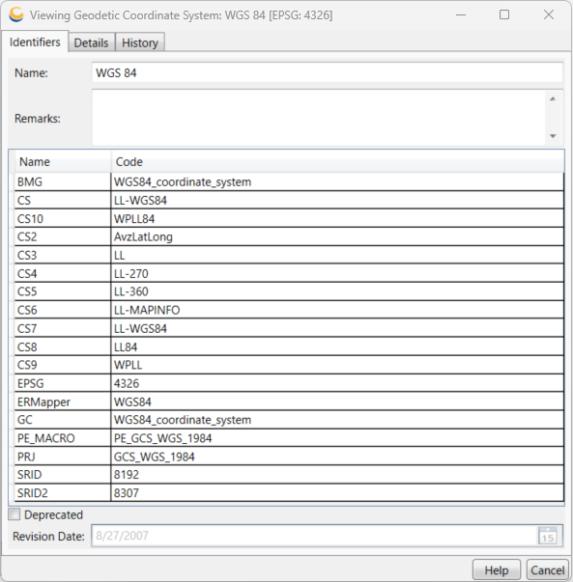Click the application logo in title bar
This screenshot has width=573, height=582.
(16, 14)
